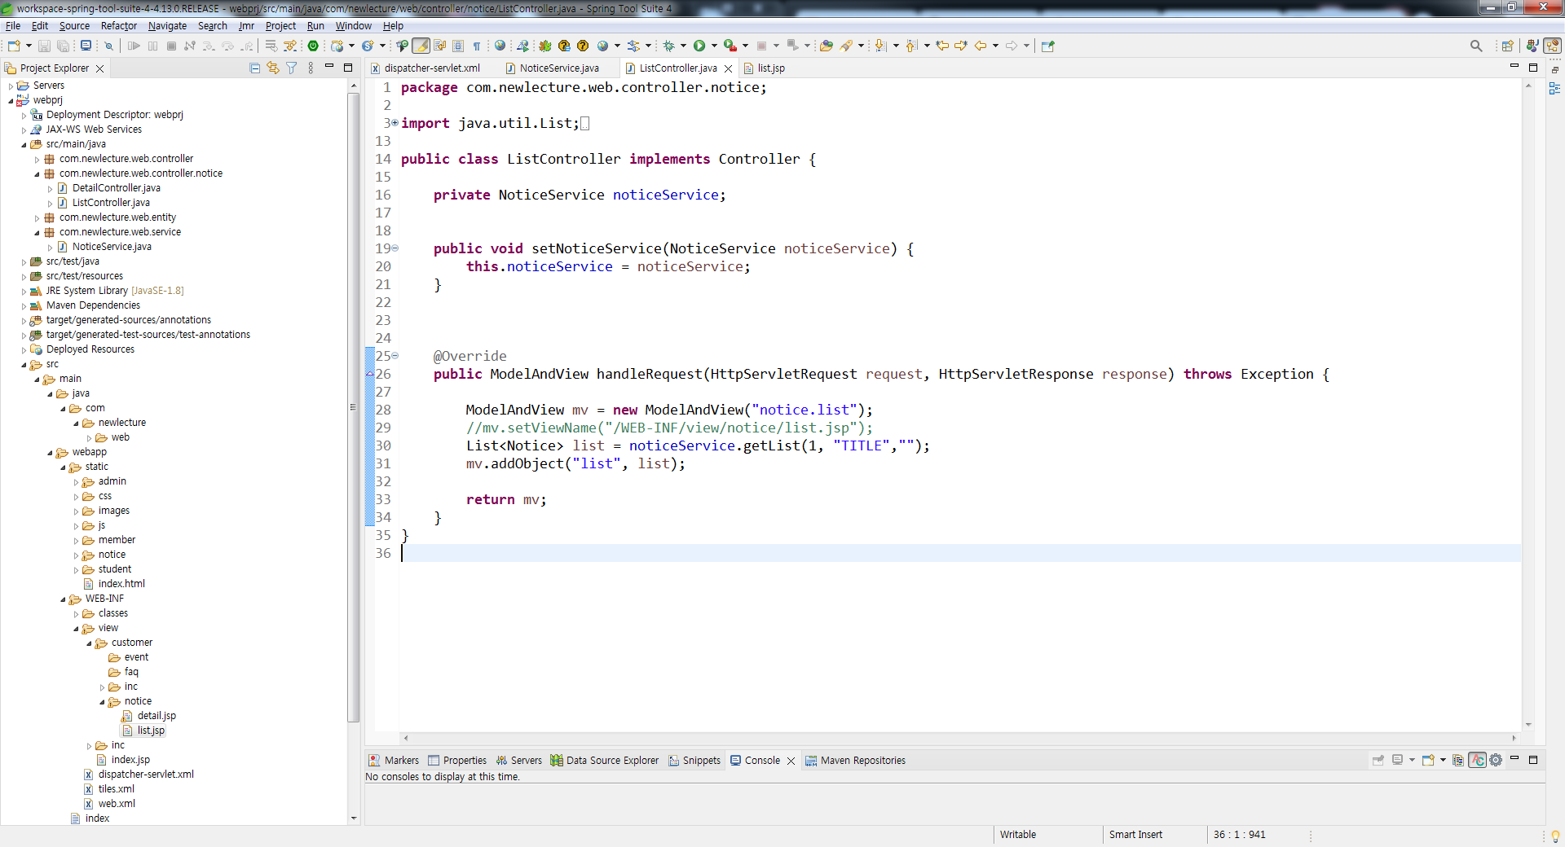Open the Debug dropdown arrow

coord(683,46)
